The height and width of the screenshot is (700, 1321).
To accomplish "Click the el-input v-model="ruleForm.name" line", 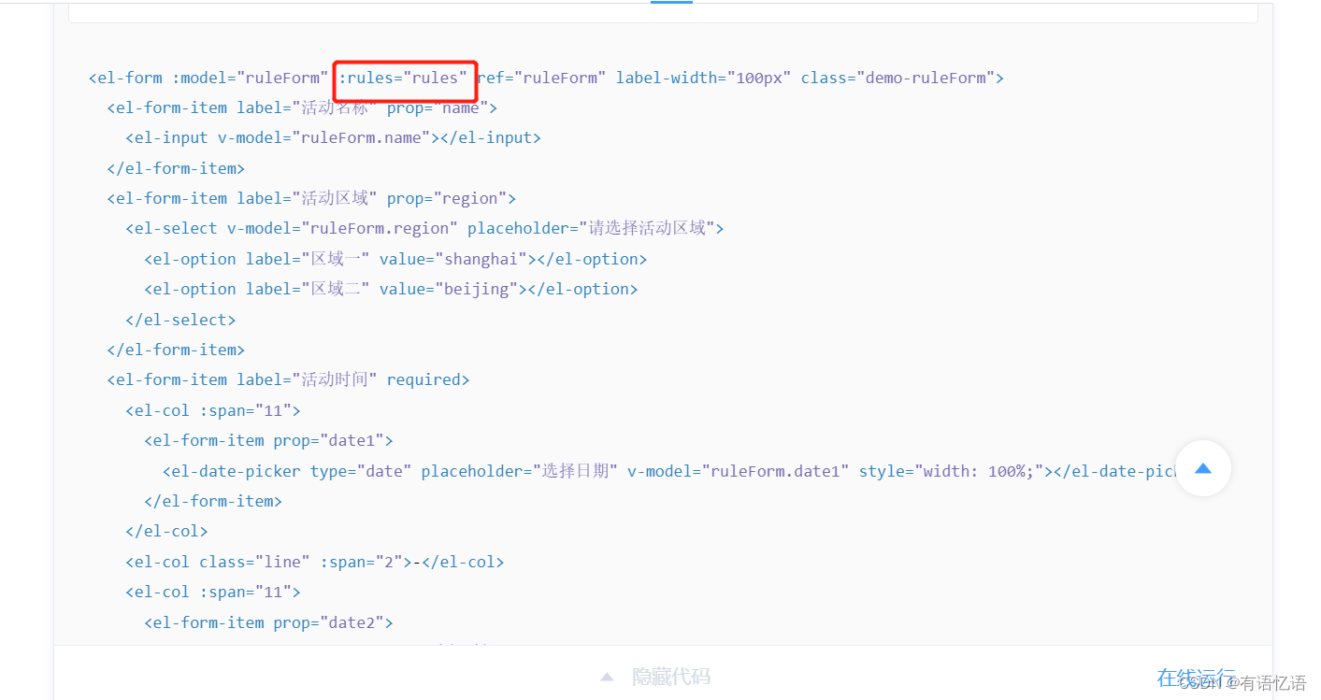I will point(333,137).
